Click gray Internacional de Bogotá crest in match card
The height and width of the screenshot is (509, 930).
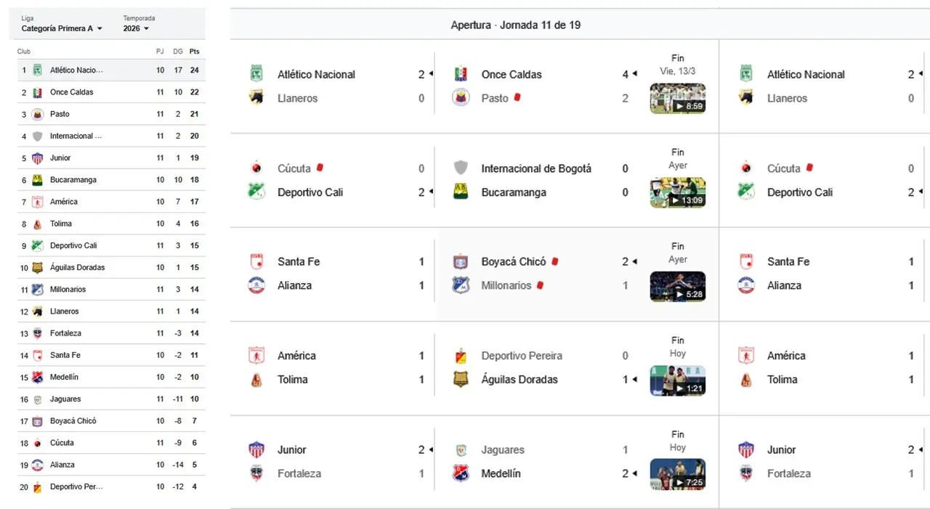point(461,168)
